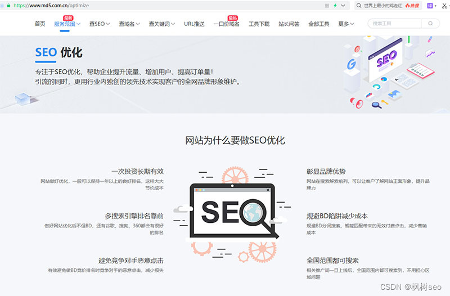Click the URL www.md5.com.cn/optimize address field
This screenshot has height=296, width=450.
pyautogui.click(x=51, y=6)
